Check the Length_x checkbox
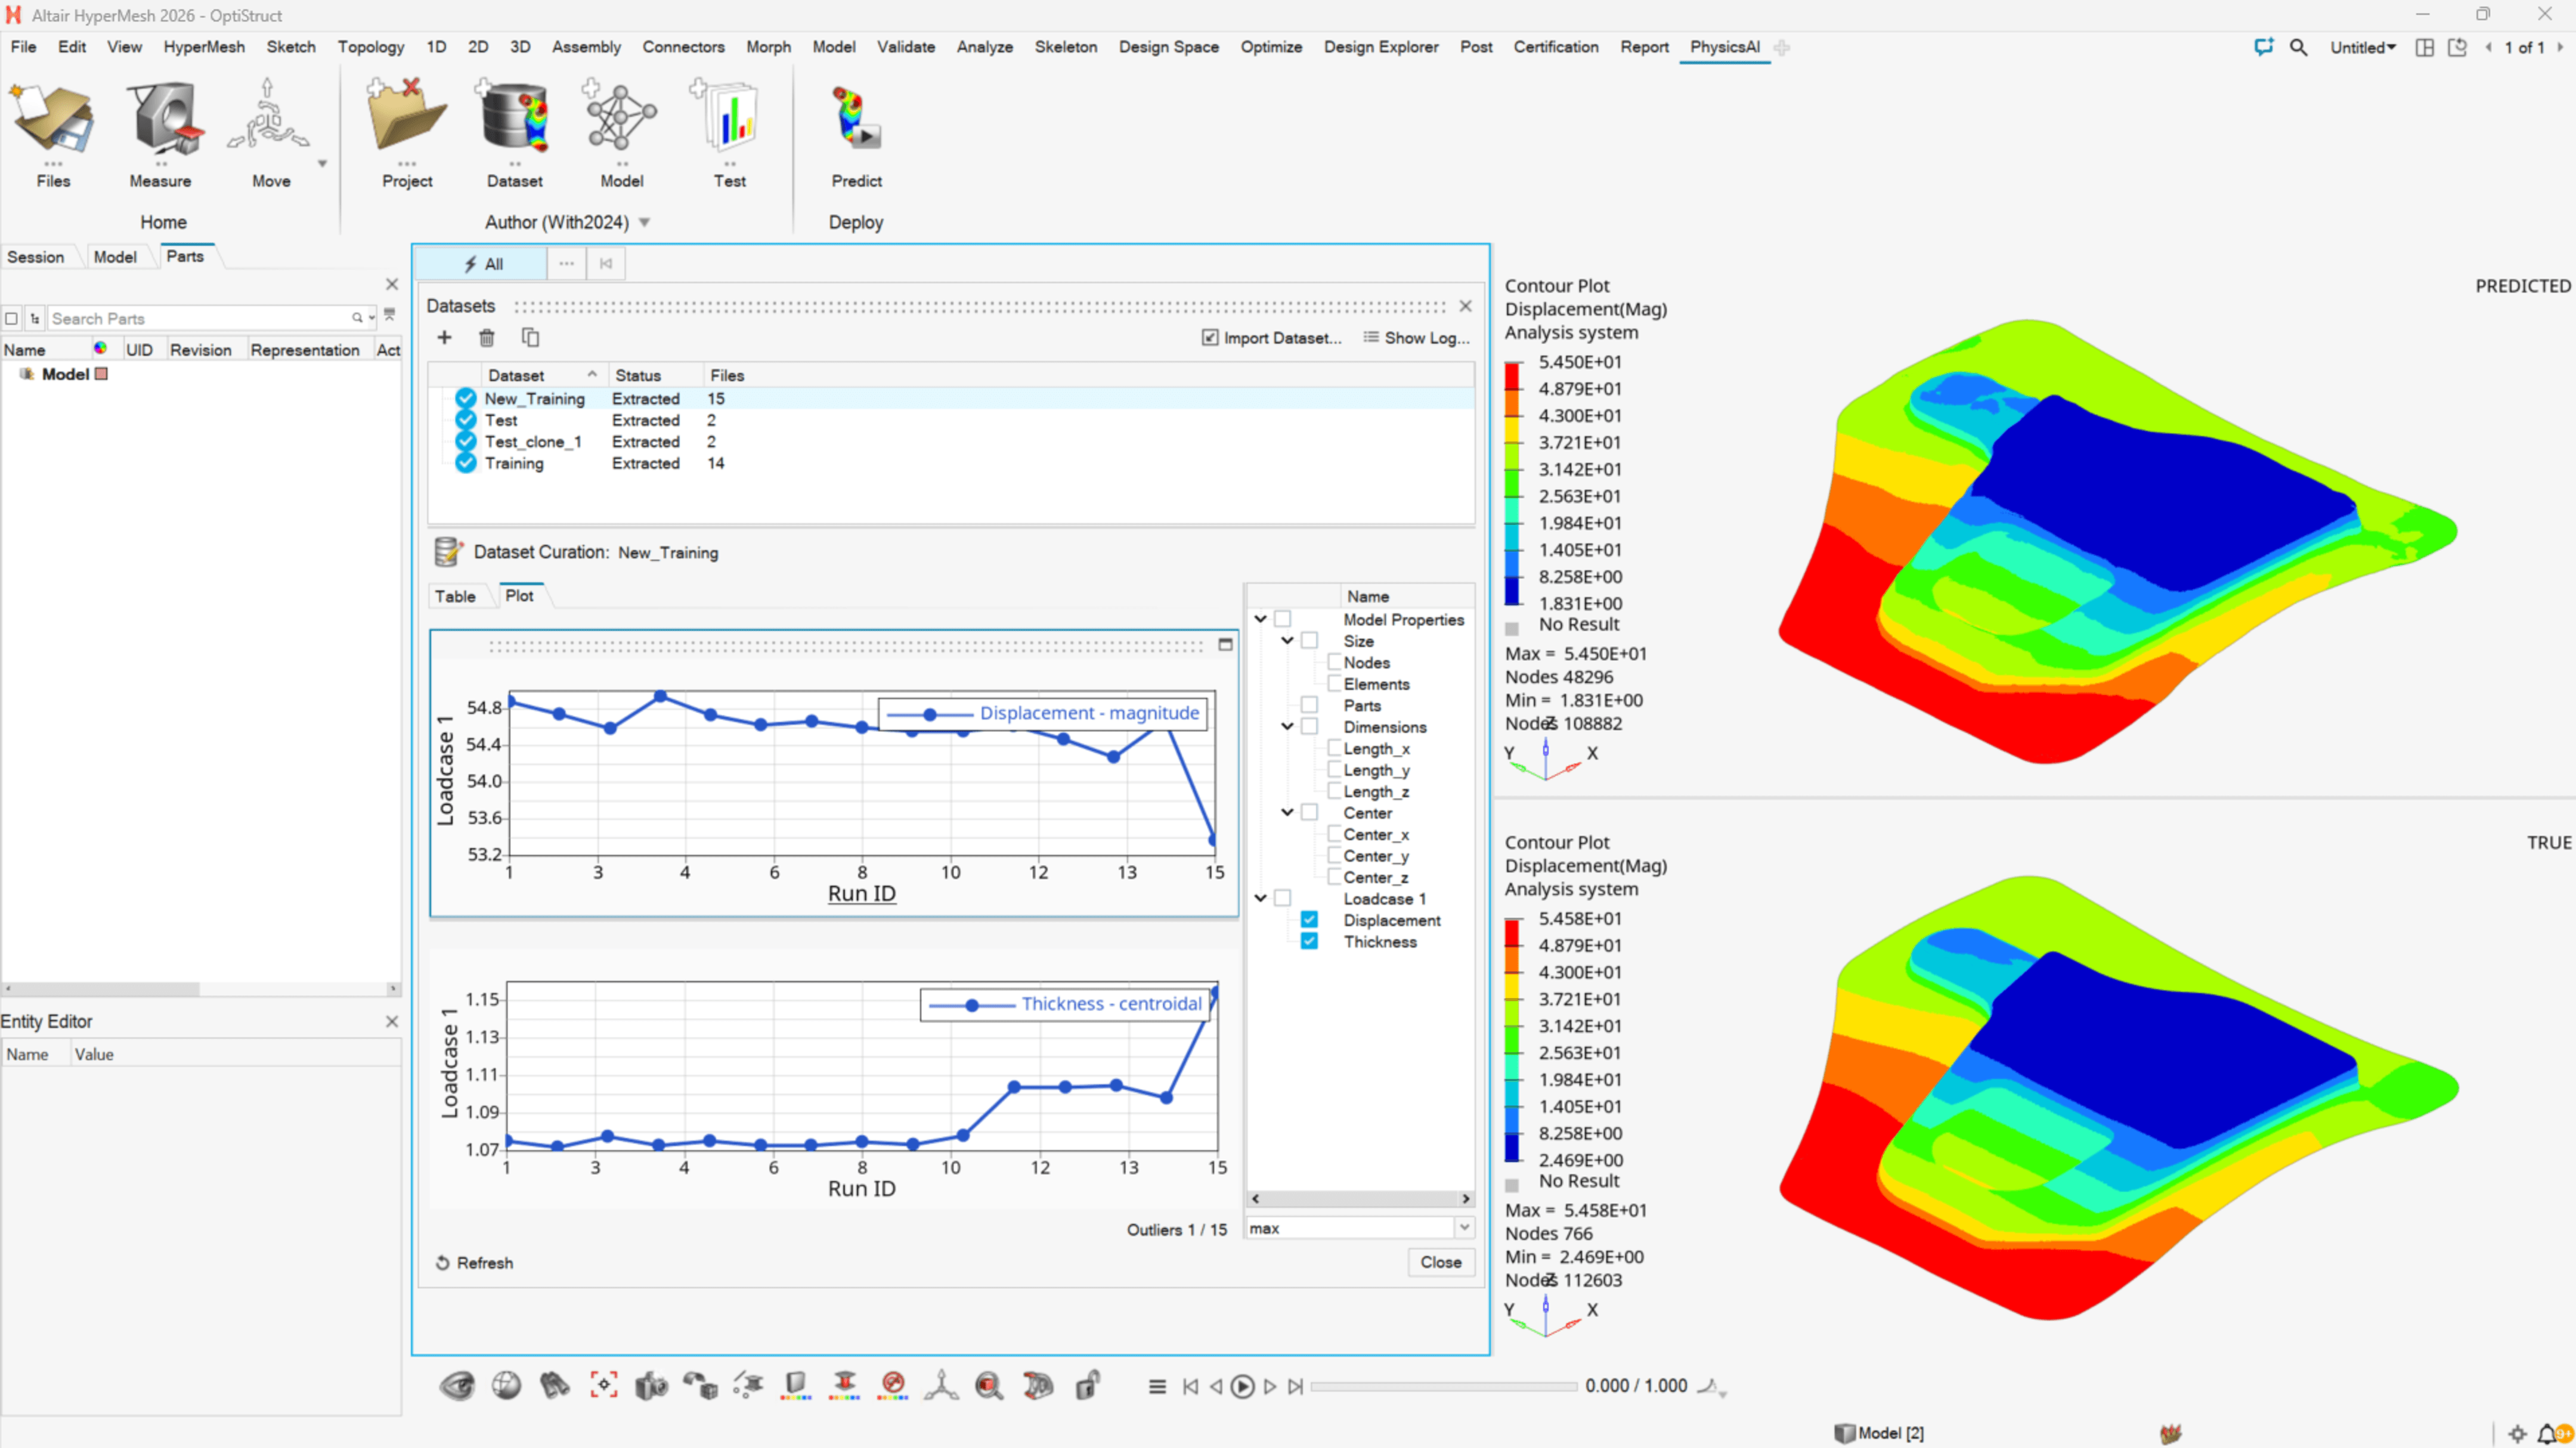Viewport: 2576px width, 1448px height. (x=1334, y=748)
